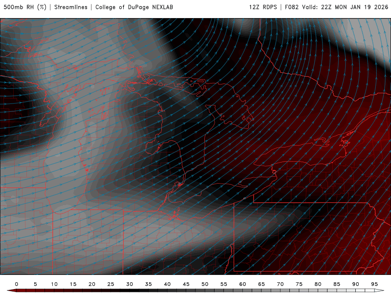This screenshot has width=391, height=293.
Task: Click the "85" label on the color scale
Action: coord(337,284)
